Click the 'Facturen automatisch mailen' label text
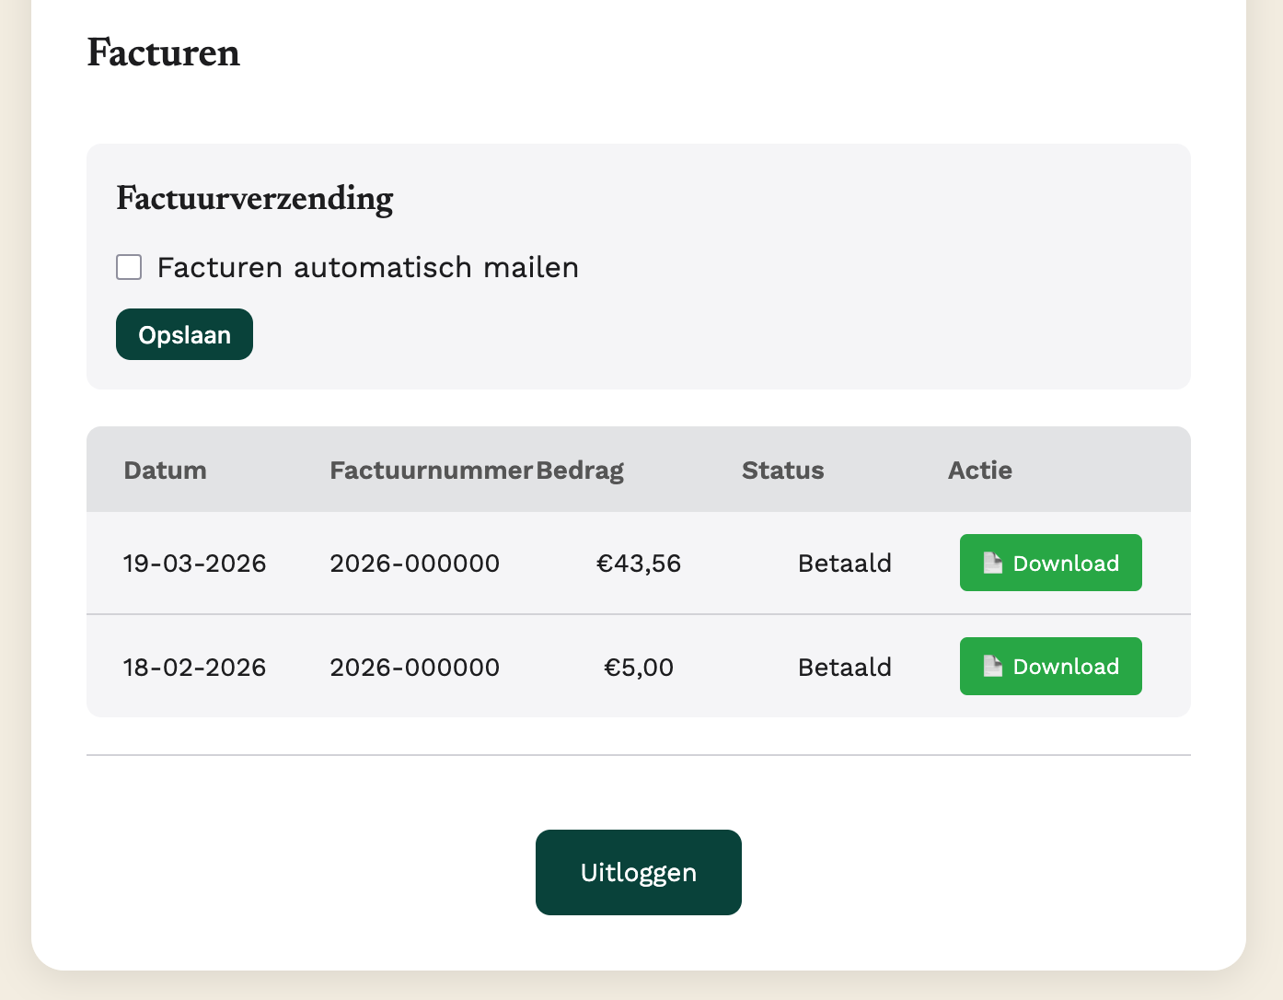This screenshot has height=1000, width=1283. pos(367,268)
